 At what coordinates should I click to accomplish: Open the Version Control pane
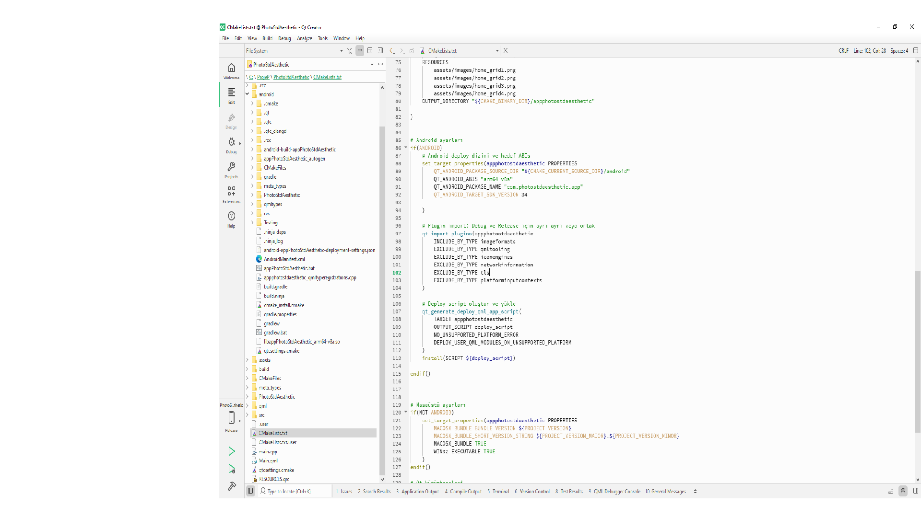coord(532,491)
